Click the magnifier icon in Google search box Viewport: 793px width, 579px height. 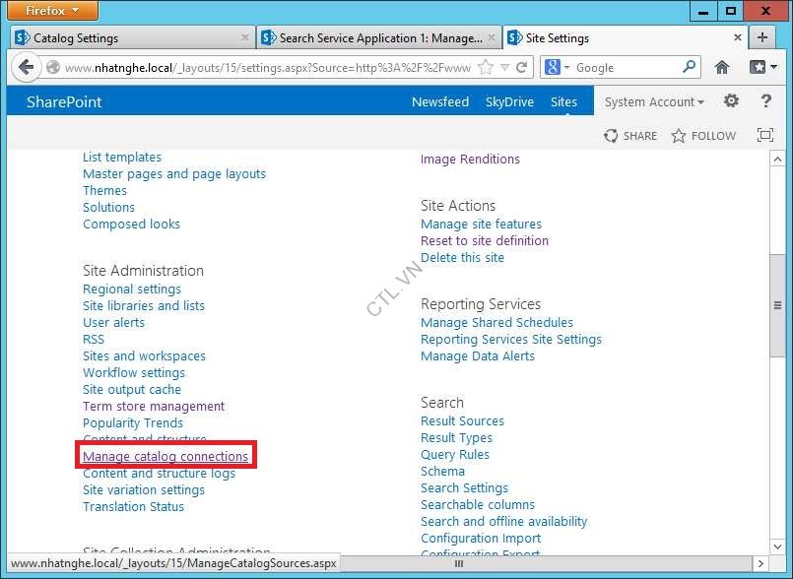[690, 68]
